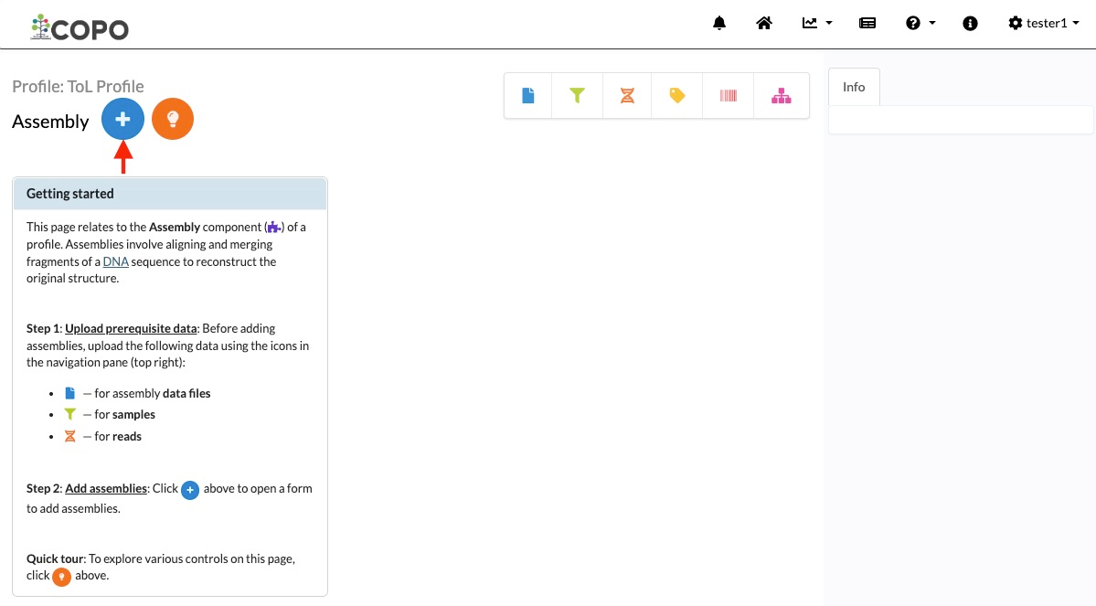Open tester1 user settings menu

click(1044, 23)
